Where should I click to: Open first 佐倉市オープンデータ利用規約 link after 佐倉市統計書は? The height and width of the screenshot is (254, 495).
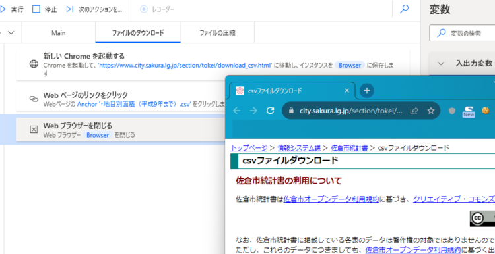pyautogui.click(x=331, y=199)
